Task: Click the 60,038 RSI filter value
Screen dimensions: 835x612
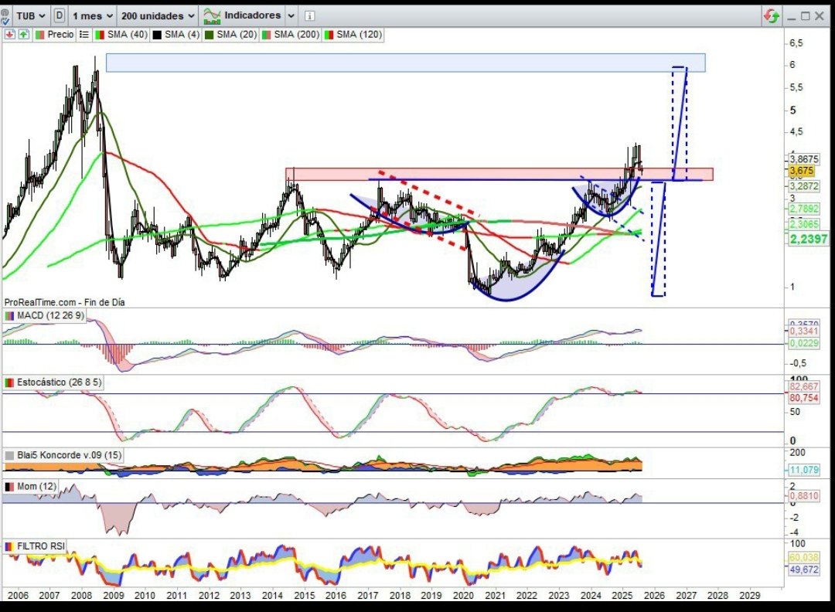Action: [803, 558]
